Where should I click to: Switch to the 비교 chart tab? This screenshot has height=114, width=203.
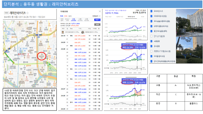pos(142,17)
